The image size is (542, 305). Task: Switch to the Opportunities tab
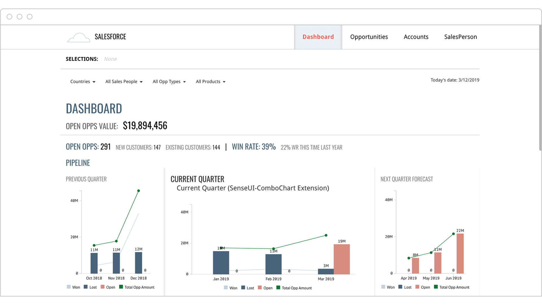[369, 37]
